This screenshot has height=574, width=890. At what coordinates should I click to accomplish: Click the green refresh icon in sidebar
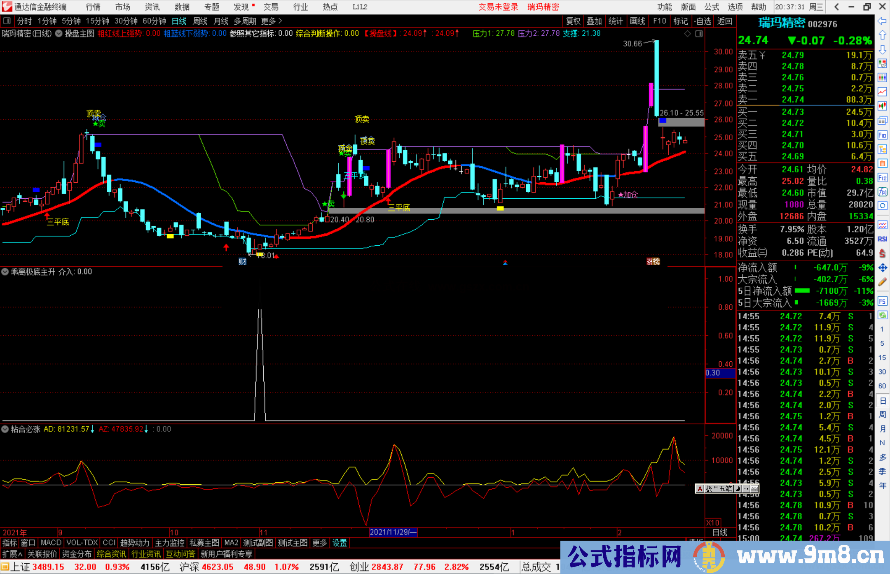(x=882, y=315)
